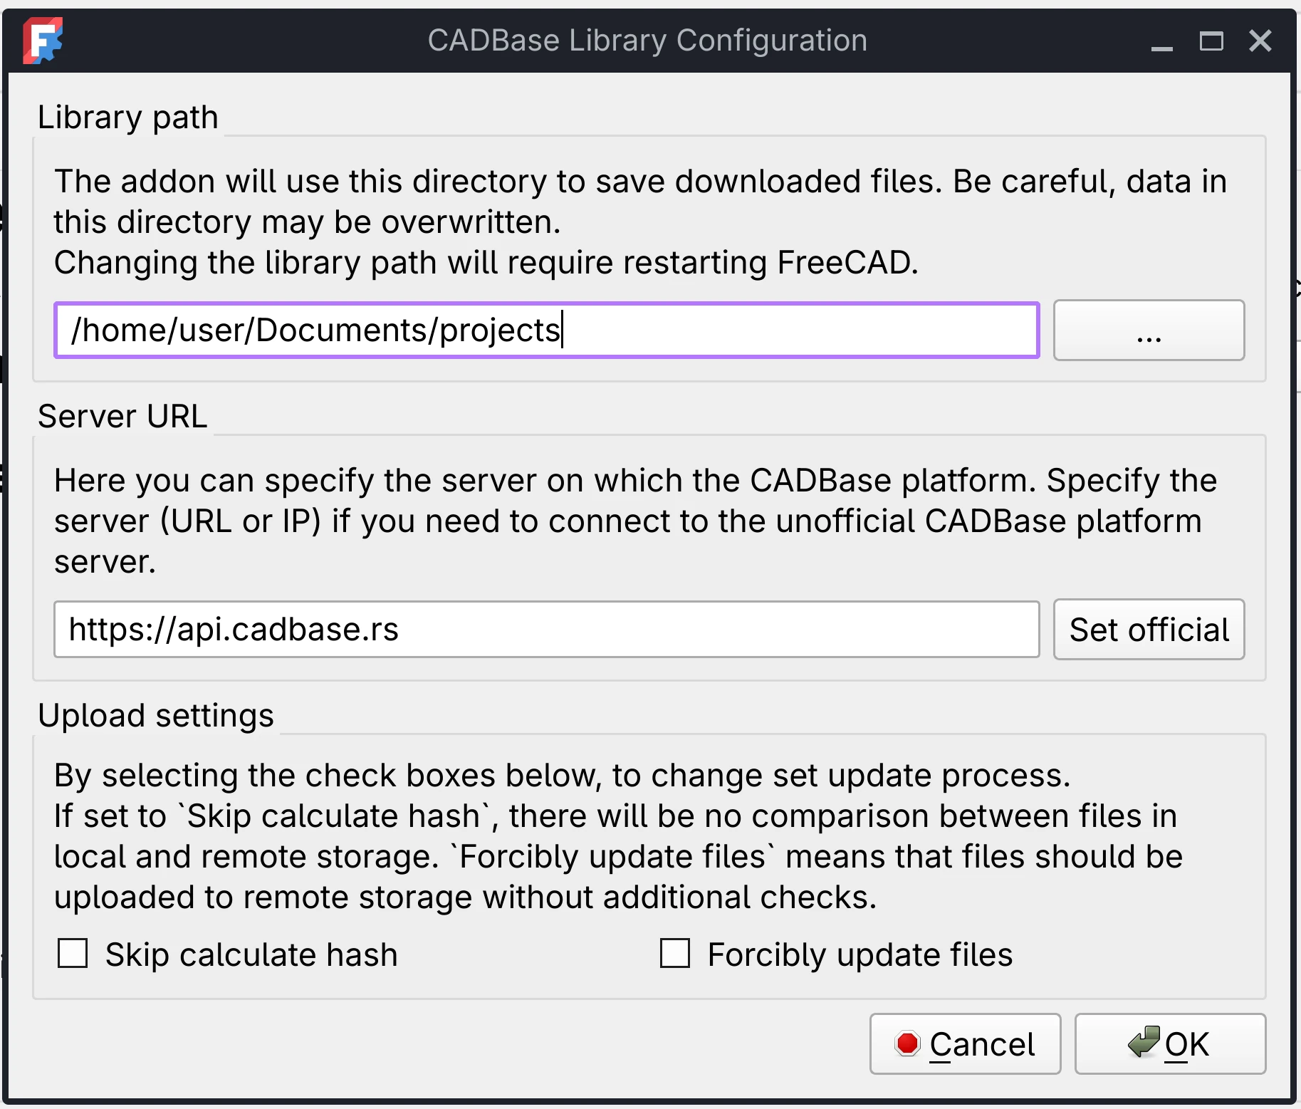
Task: Click the red stop icon on Cancel button
Action: (908, 1043)
